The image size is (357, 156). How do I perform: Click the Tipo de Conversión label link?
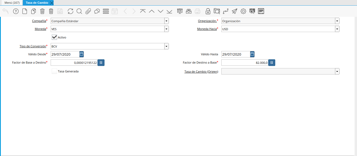33,46
